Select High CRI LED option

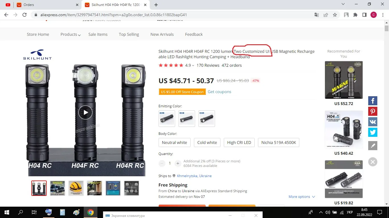(x=239, y=142)
